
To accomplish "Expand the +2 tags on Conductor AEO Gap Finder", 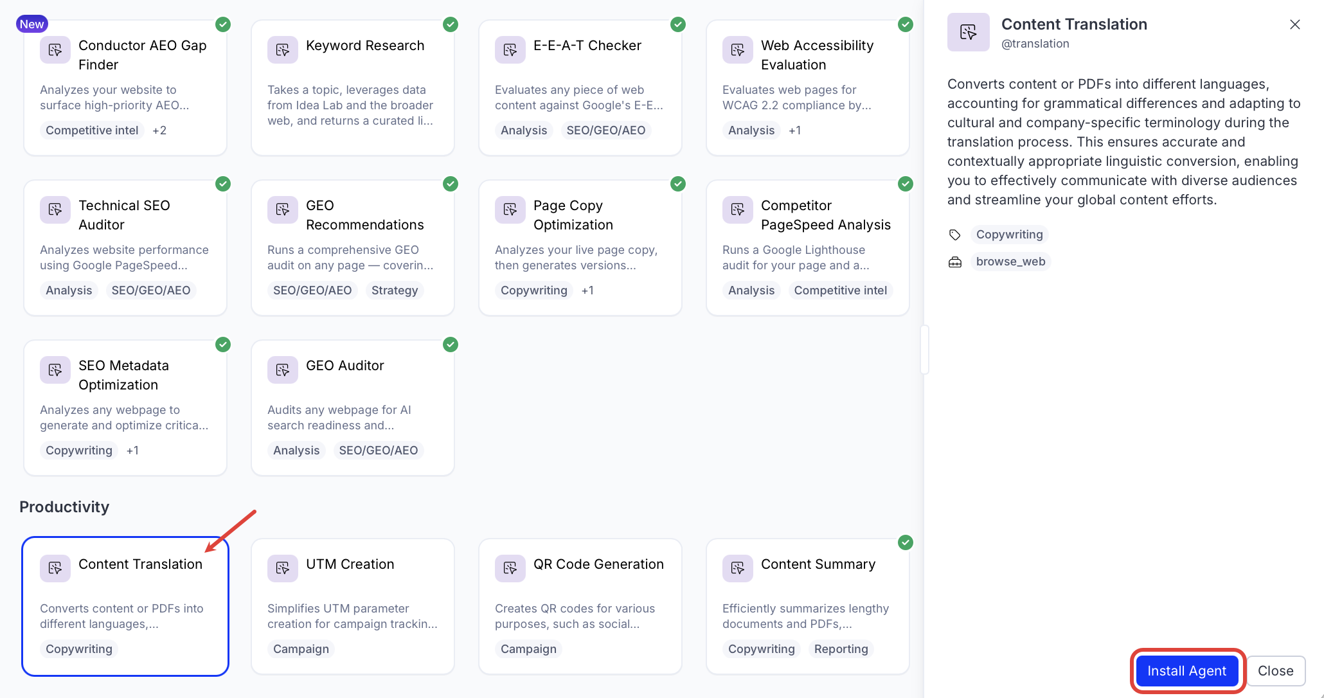I will 159,130.
